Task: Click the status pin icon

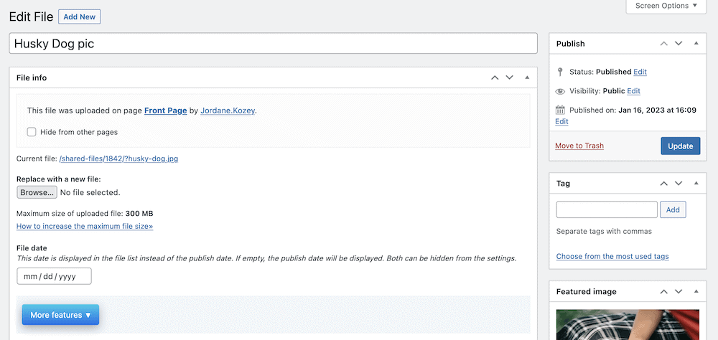Action: click(560, 72)
